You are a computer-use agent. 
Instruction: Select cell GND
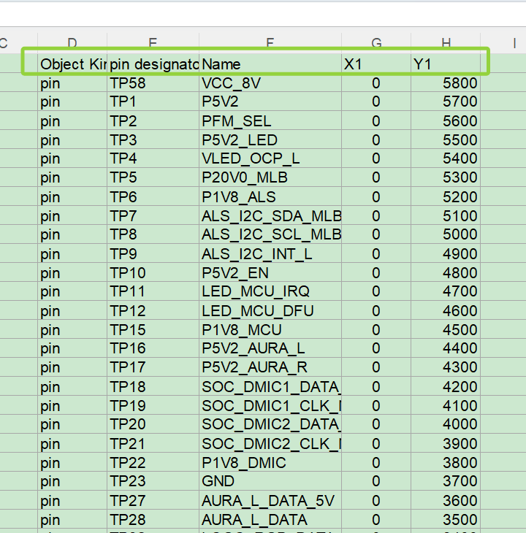(270, 480)
